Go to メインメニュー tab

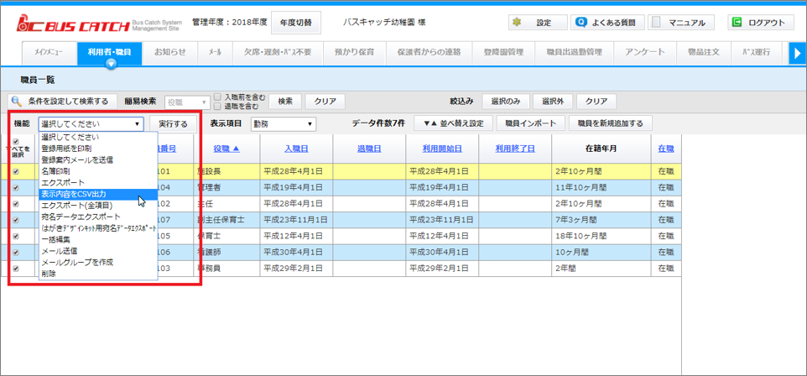point(49,53)
